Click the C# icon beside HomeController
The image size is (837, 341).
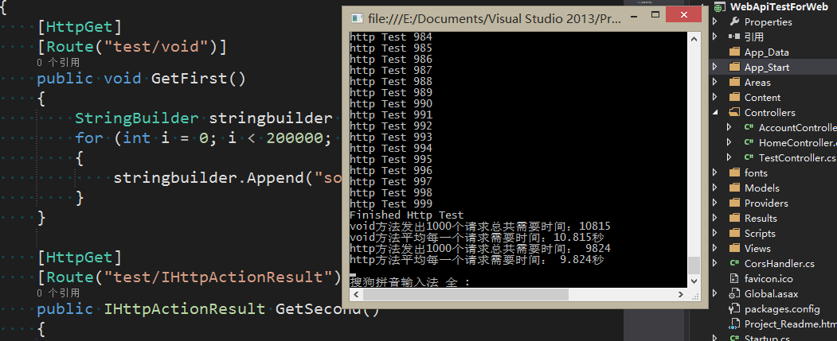(749, 142)
